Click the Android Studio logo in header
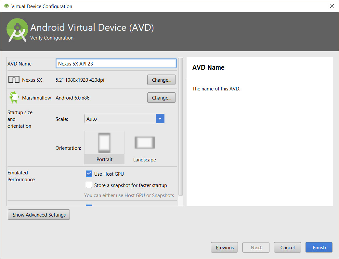The width and height of the screenshot is (339, 259). tap(17, 30)
